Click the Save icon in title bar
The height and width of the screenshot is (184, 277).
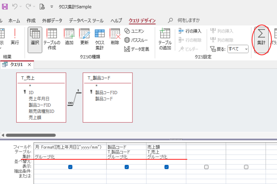[5, 7]
